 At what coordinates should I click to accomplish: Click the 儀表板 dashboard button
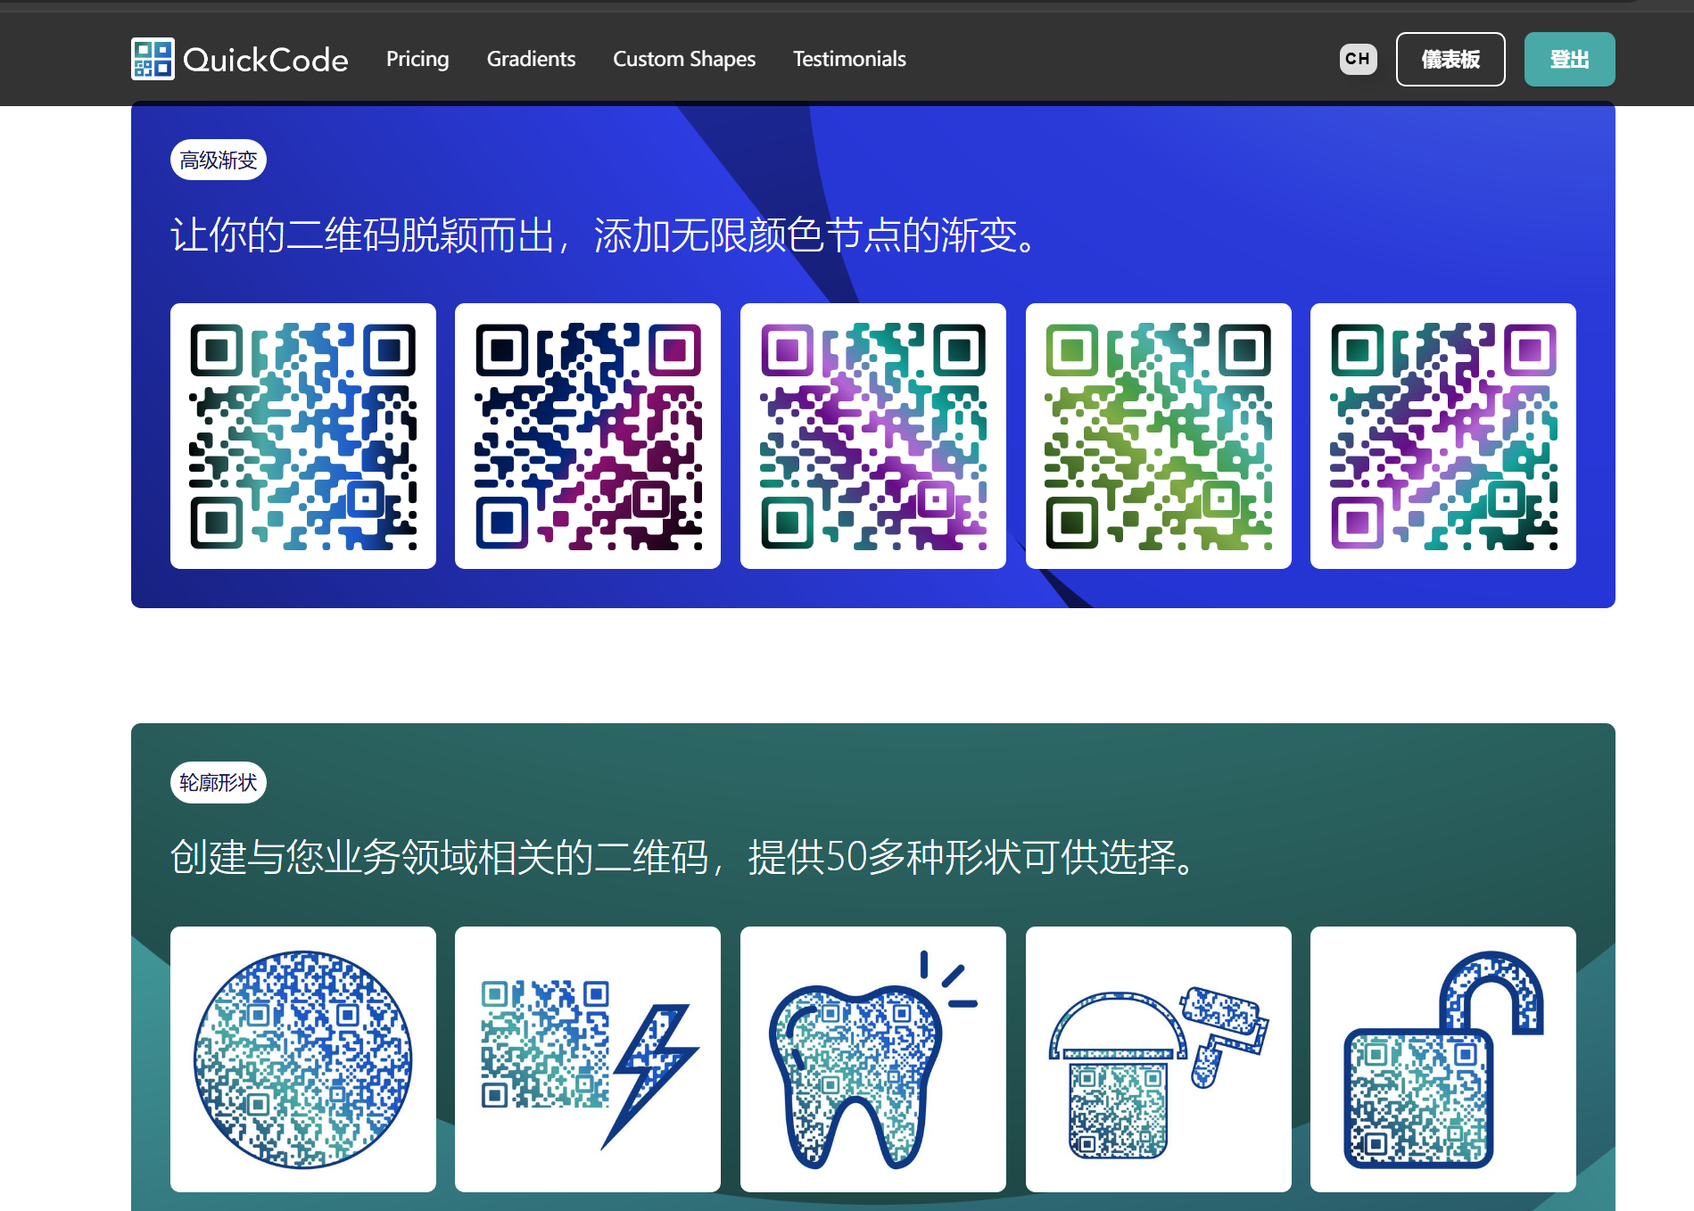click(x=1450, y=59)
